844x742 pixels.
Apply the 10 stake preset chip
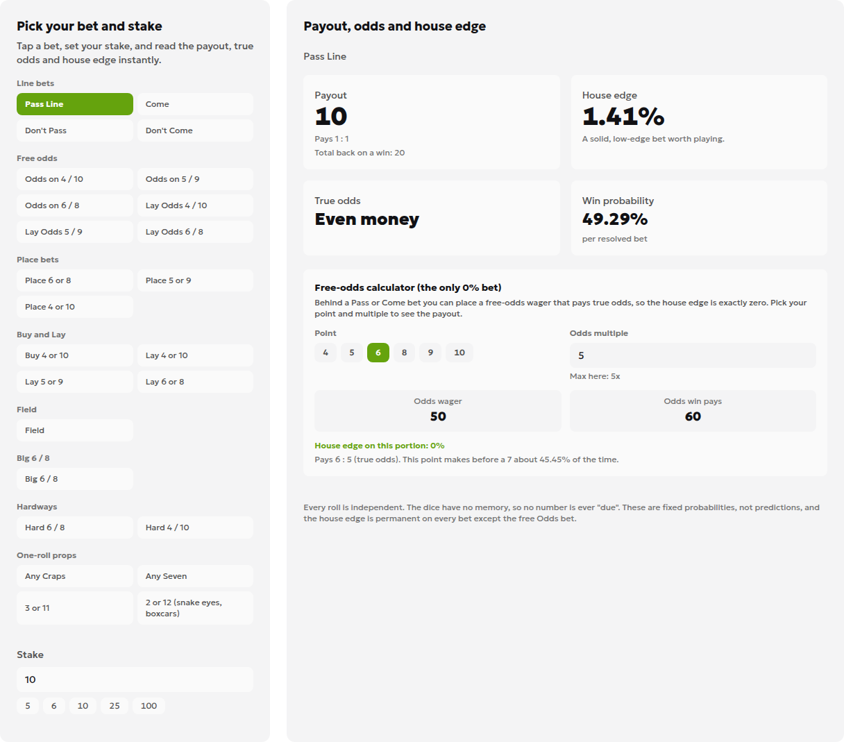(83, 706)
